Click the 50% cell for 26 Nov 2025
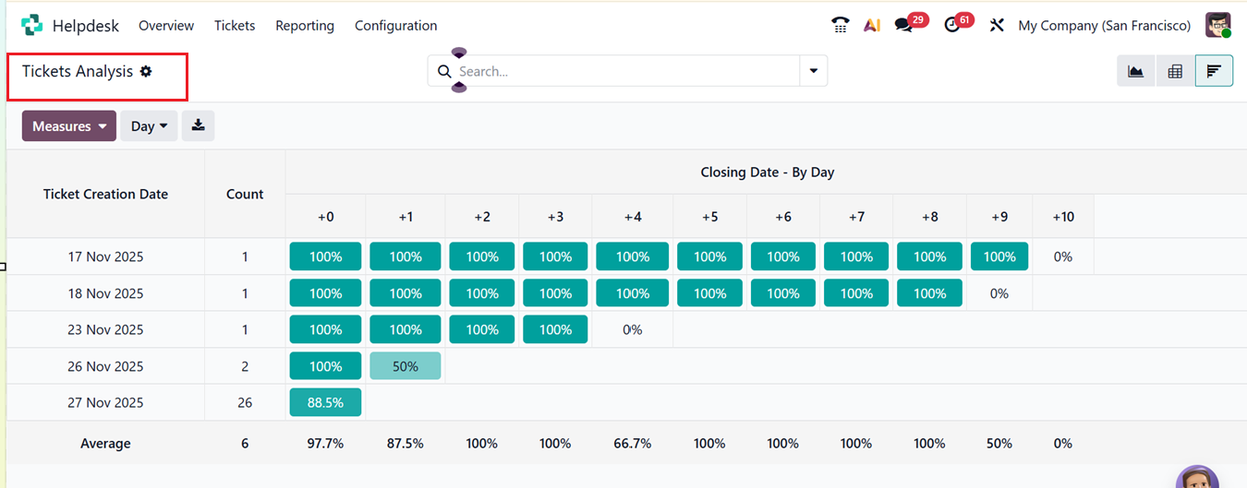Screen dimensions: 1247x488 (406, 366)
